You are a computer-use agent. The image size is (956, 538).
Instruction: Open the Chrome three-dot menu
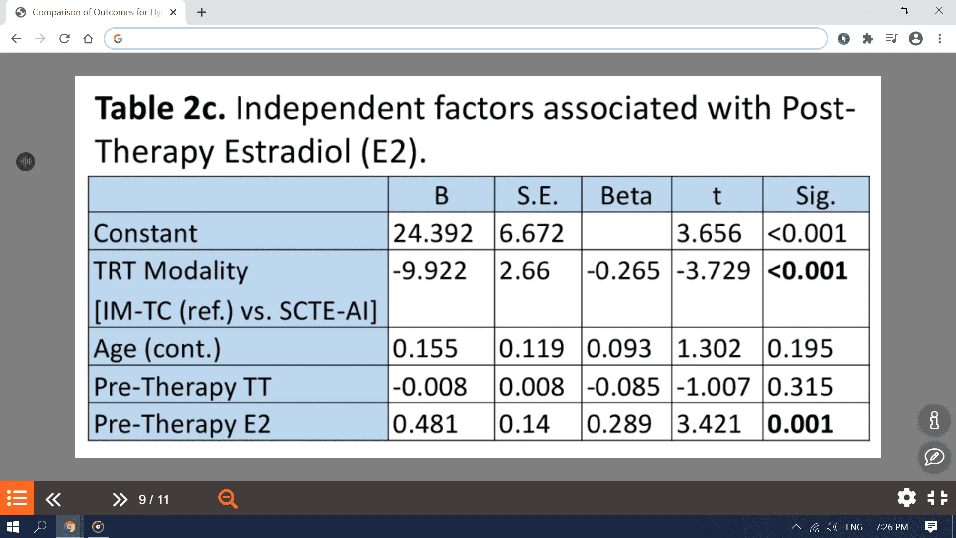coord(940,38)
